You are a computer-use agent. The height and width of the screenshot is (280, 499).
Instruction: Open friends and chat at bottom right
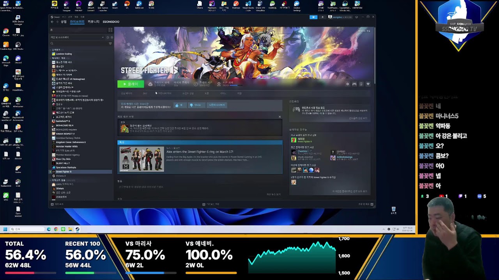point(366,204)
